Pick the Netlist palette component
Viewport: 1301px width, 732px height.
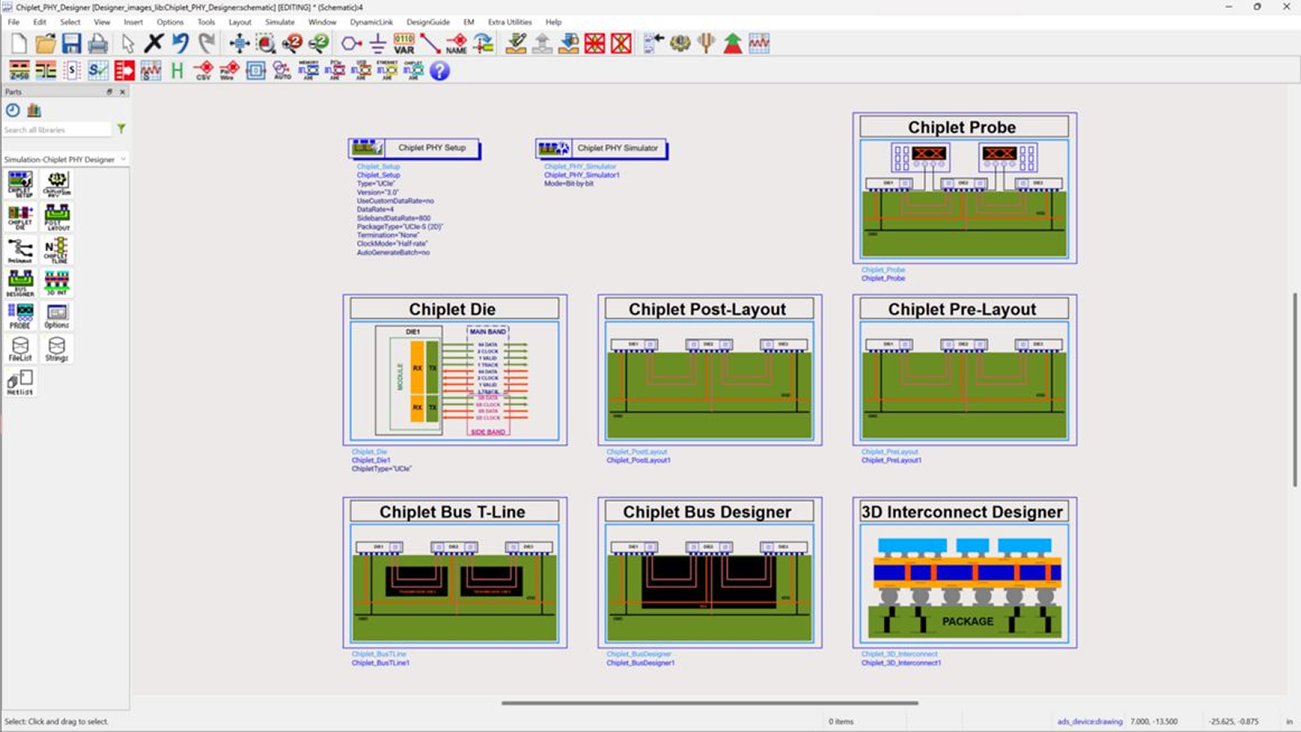tap(20, 381)
